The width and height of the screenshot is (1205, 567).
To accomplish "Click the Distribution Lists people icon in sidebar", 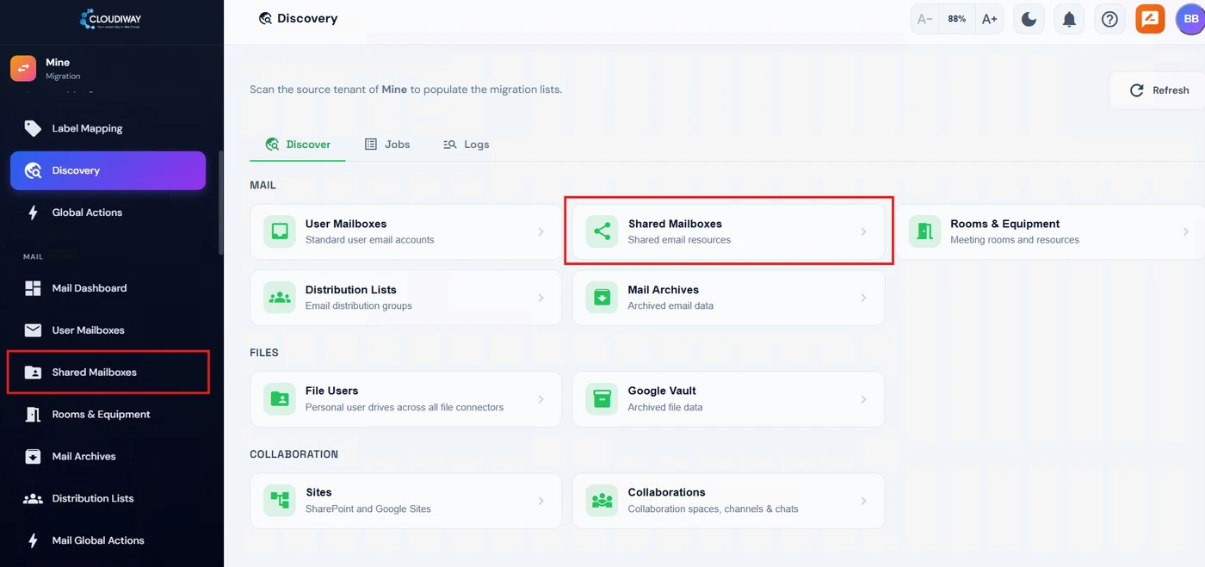I will coord(33,498).
